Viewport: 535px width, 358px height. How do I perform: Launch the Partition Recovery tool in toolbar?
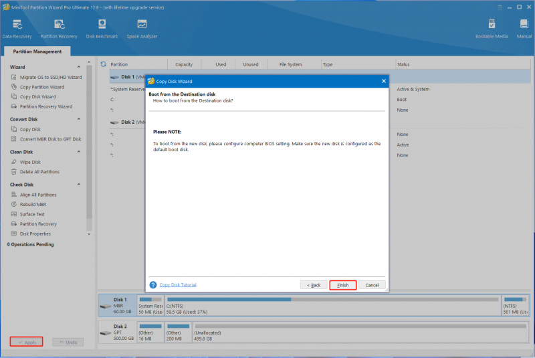click(x=59, y=29)
